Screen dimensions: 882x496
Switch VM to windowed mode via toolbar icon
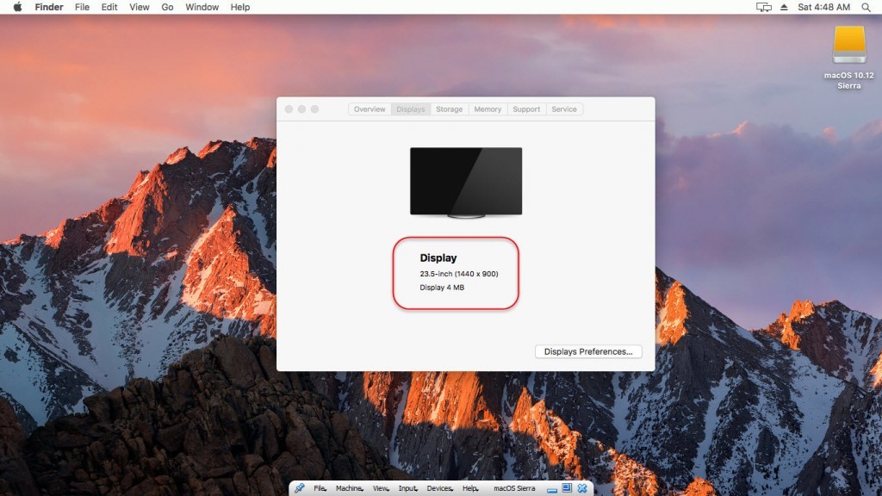click(x=565, y=488)
